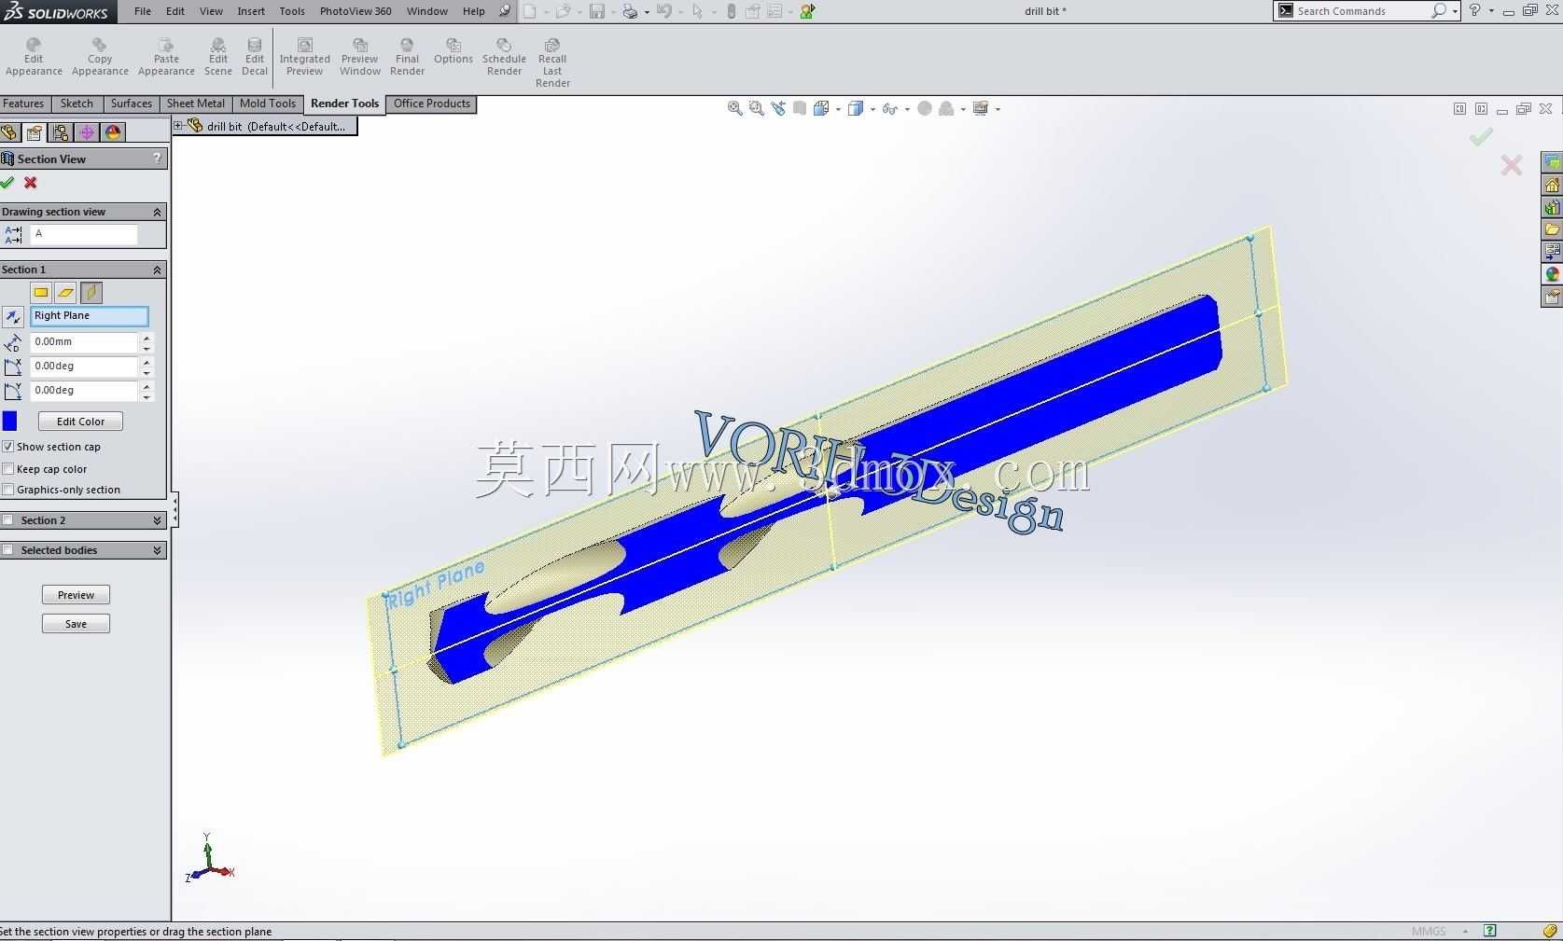Click Recall Last Render
Image resolution: width=1563 pixels, height=941 pixels.
pyautogui.click(x=552, y=63)
